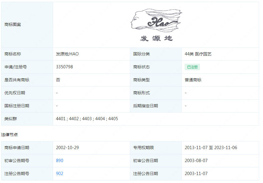Click the 商标申请日期 label
Screen dimensions: 263x183
(17, 148)
